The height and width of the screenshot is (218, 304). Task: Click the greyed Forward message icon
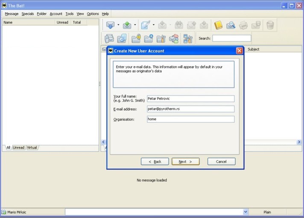[191, 25]
